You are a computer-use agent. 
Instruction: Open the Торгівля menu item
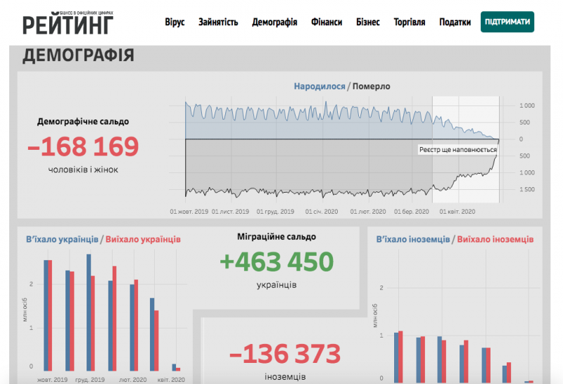(x=410, y=23)
